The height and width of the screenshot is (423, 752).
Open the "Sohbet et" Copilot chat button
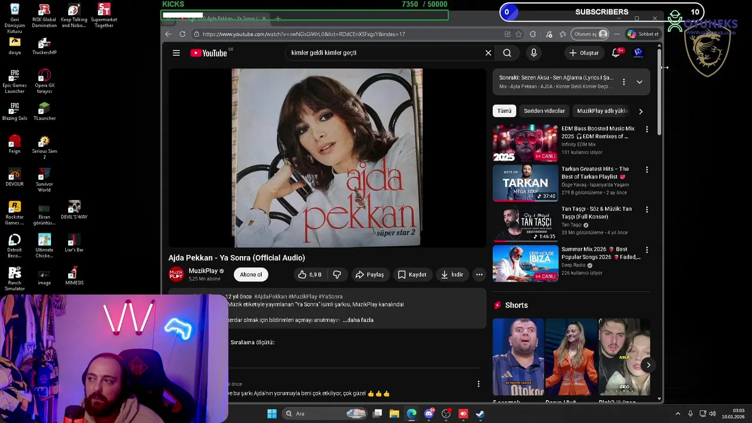(x=643, y=34)
